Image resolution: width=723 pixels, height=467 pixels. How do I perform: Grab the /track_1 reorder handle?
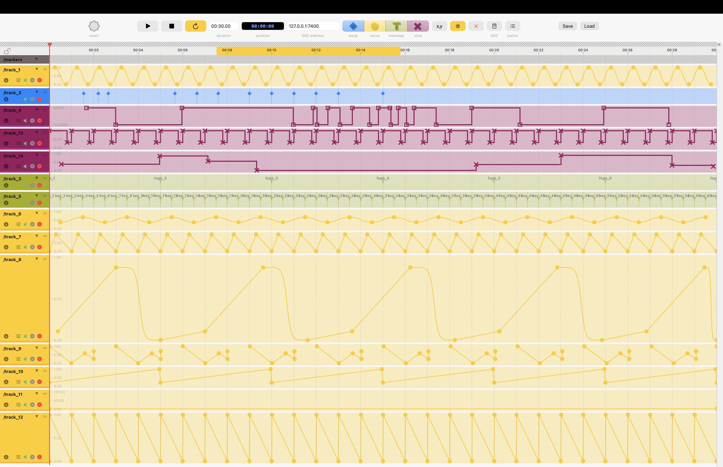pyautogui.click(x=45, y=69)
